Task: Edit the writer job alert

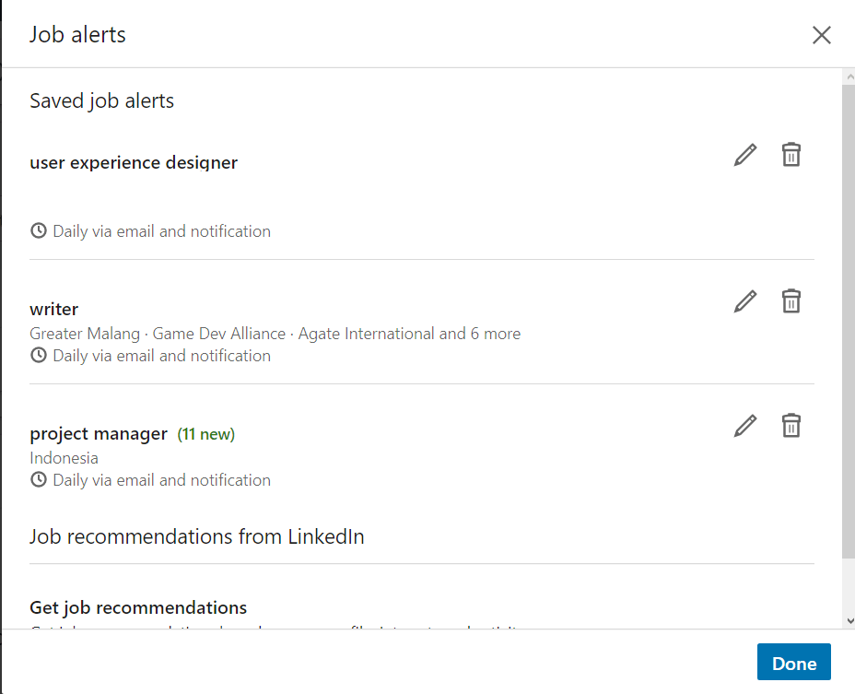Action: [x=745, y=301]
